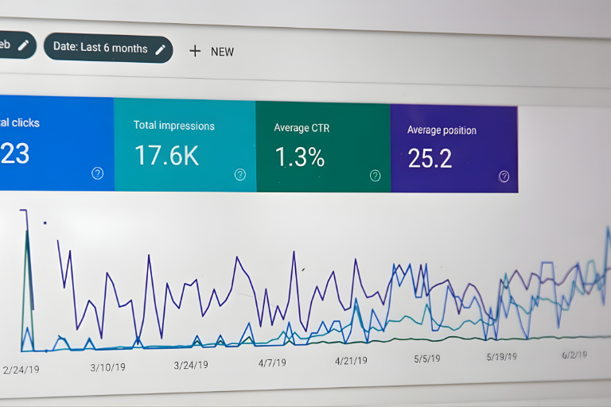This screenshot has width=611, height=407.
Task: Open the help icon on Total clicks card
Action: click(x=97, y=173)
